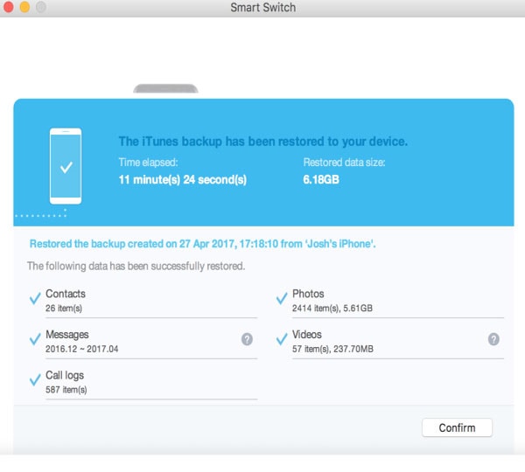Minimize Smart Switch using the yellow button
Viewport: 525px width, 472px height.
(24, 7)
